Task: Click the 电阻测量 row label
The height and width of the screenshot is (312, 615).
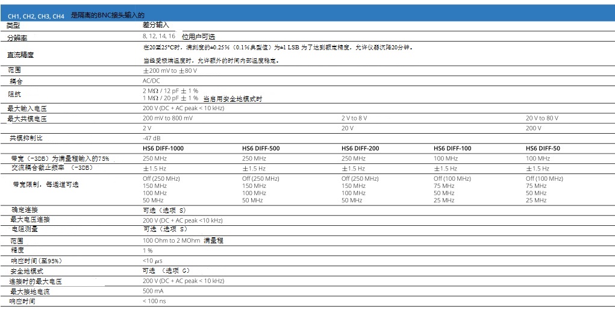Action: pyautogui.click(x=25, y=229)
